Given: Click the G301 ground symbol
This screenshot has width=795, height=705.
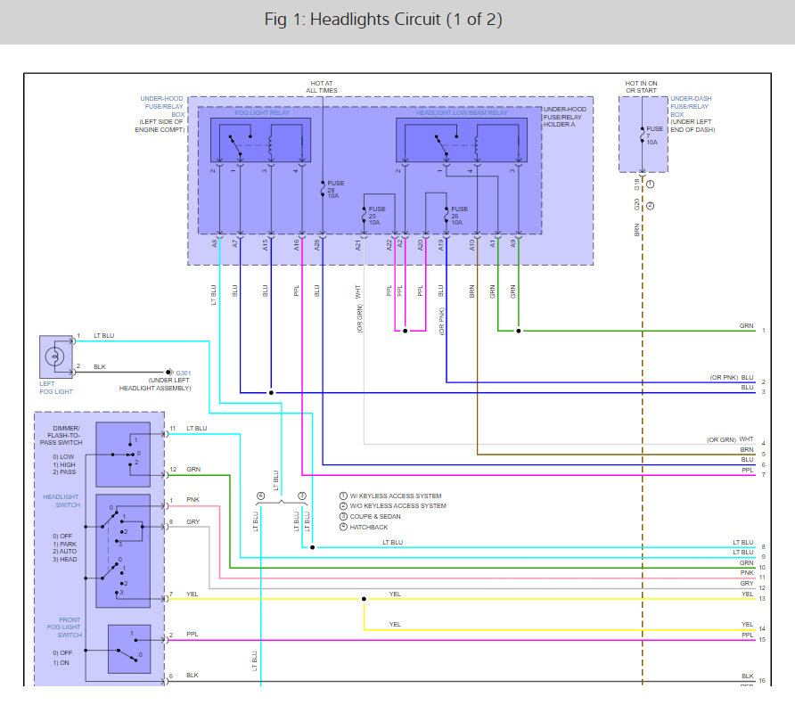Looking at the screenshot, I should [169, 373].
